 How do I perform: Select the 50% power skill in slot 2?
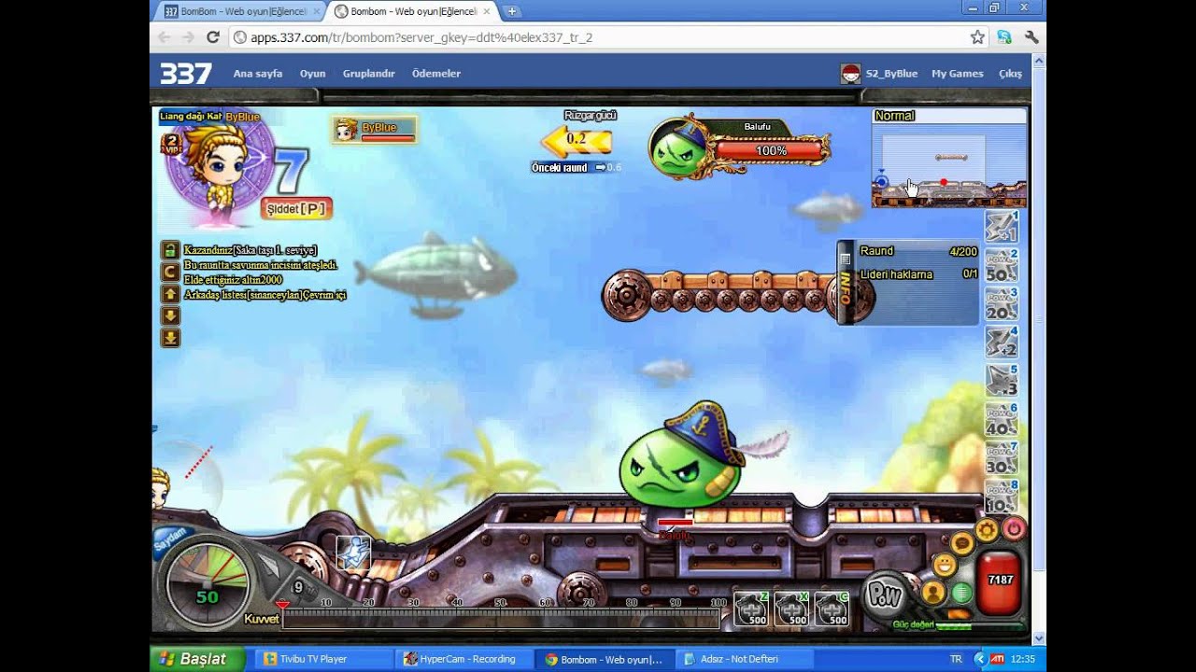coord(1002,265)
